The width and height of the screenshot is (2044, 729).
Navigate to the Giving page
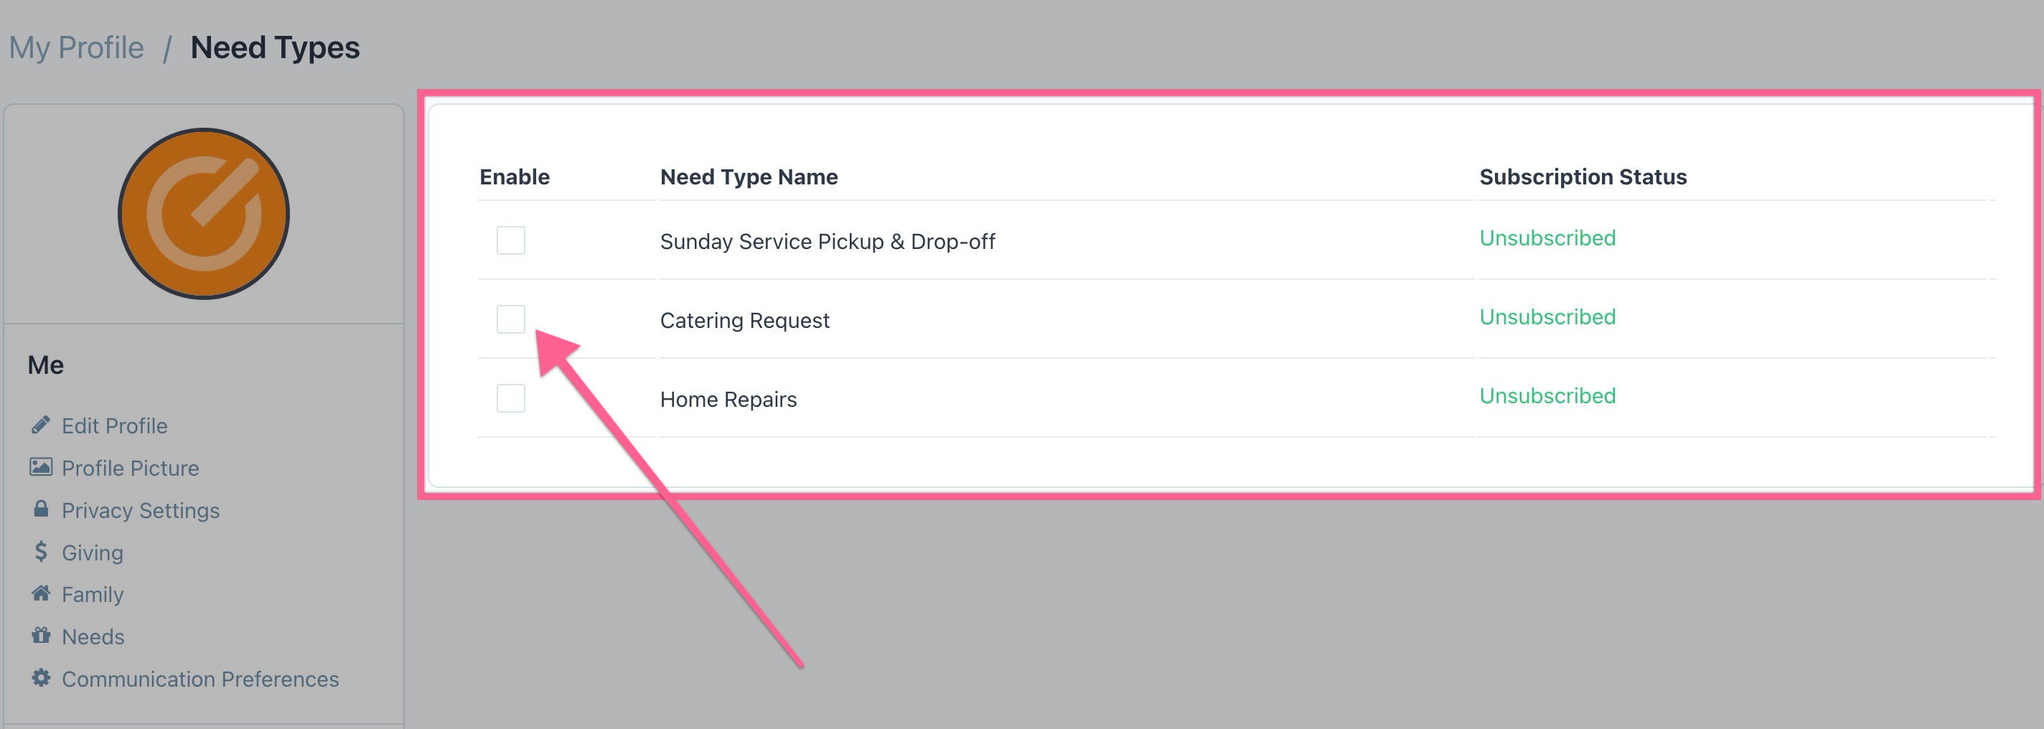pos(92,552)
